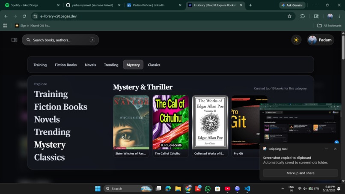Click the e-library-c9t.pages.dev address bar
This screenshot has width=345, height=194.
click(163, 16)
